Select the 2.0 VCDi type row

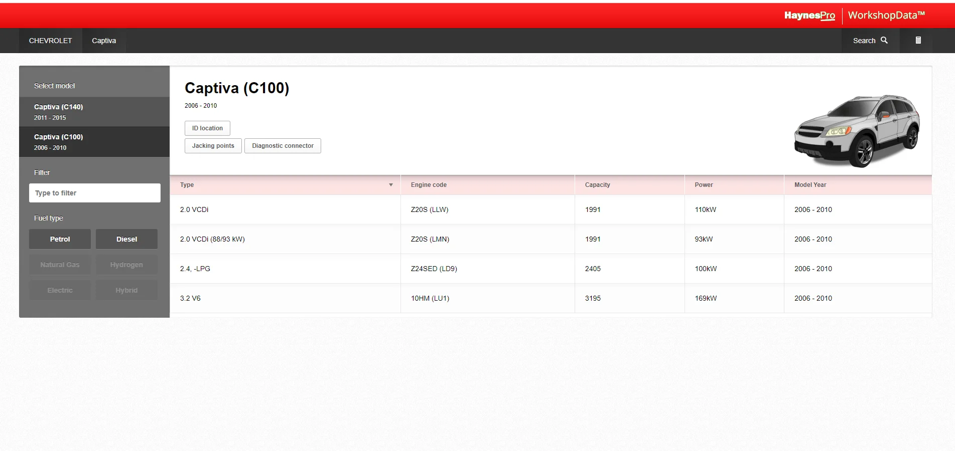551,209
